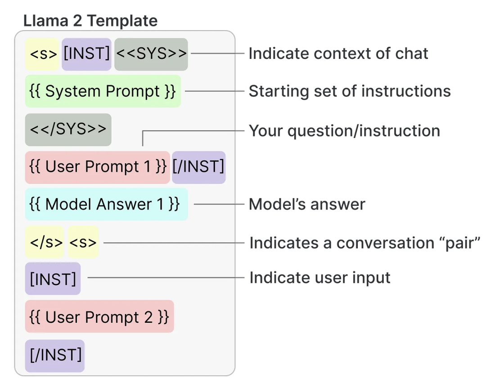
Task: Select the {{ User Prompt 2 }} block
Action: [x=99, y=317]
